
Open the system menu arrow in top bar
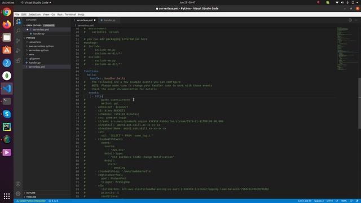tap(358, 2)
